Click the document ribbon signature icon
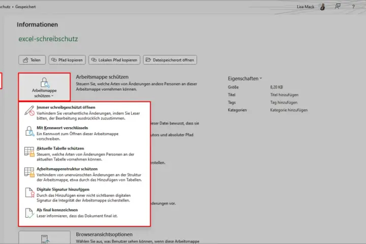366x244 pixels. pos(29,193)
